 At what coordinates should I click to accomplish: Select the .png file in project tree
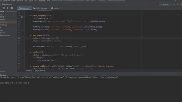[2, 17]
